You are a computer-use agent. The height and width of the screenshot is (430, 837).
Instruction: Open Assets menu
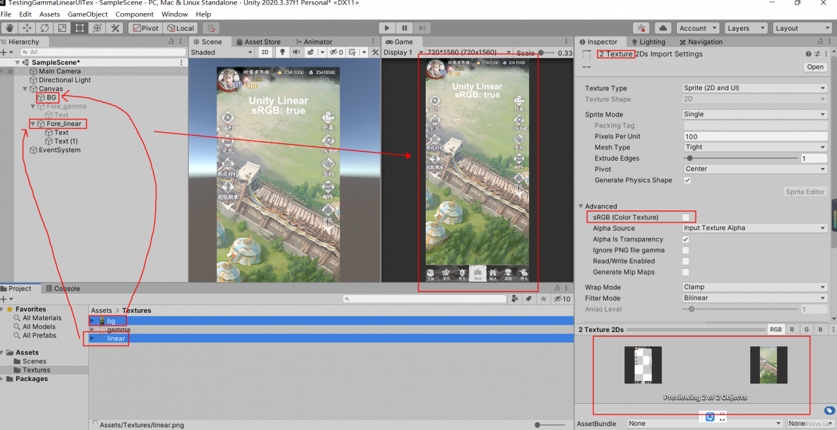[x=50, y=14]
